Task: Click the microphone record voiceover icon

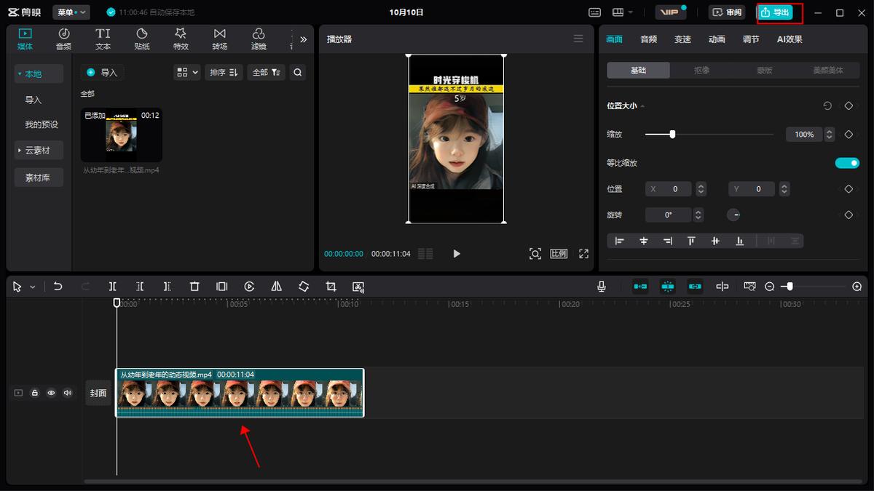Action: pyautogui.click(x=602, y=287)
